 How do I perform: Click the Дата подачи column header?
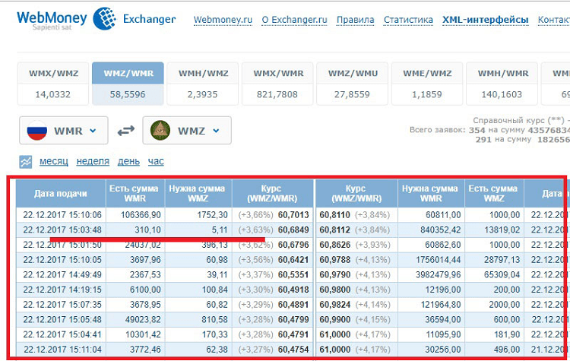pyautogui.click(x=61, y=193)
